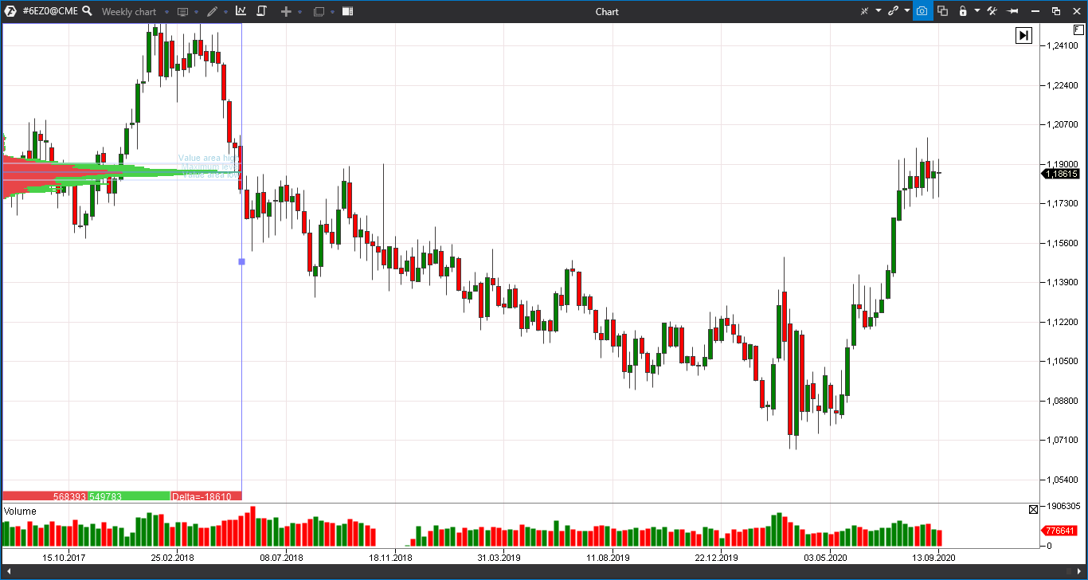Jump to latest bar with skip-forward icon
The height and width of the screenshot is (580, 1088).
tap(1023, 35)
